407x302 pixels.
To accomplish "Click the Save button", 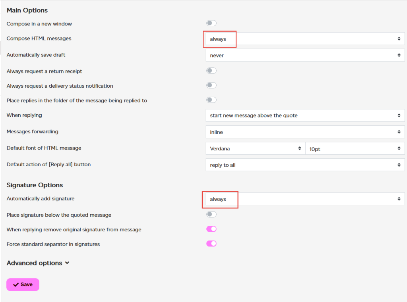I will [x=23, y=285].
